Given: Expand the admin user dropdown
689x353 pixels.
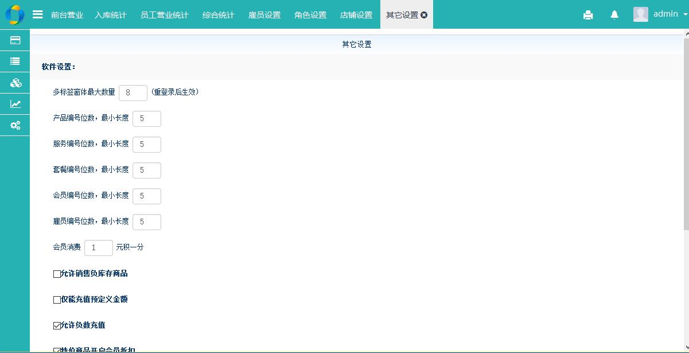Looking at the screenshot, I should coord(660,14).
